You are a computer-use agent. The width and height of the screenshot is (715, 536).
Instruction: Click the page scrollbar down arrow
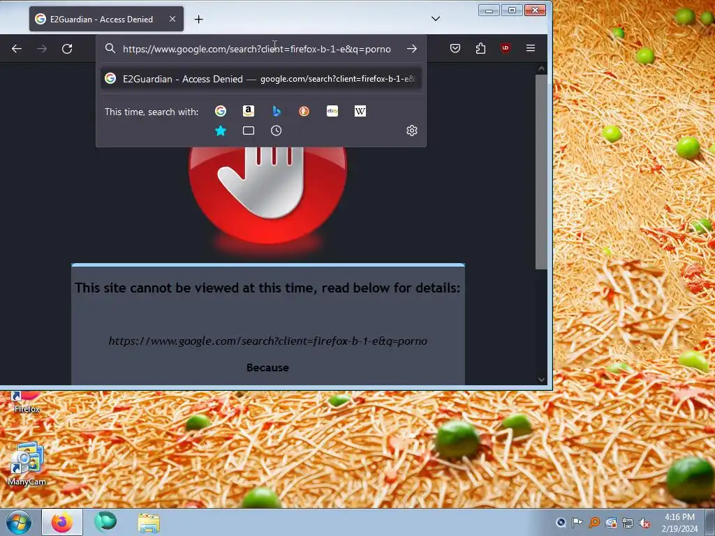point(541,379)
